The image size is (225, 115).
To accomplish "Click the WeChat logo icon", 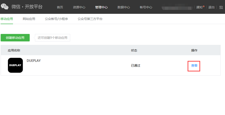I will click(5, 7).
